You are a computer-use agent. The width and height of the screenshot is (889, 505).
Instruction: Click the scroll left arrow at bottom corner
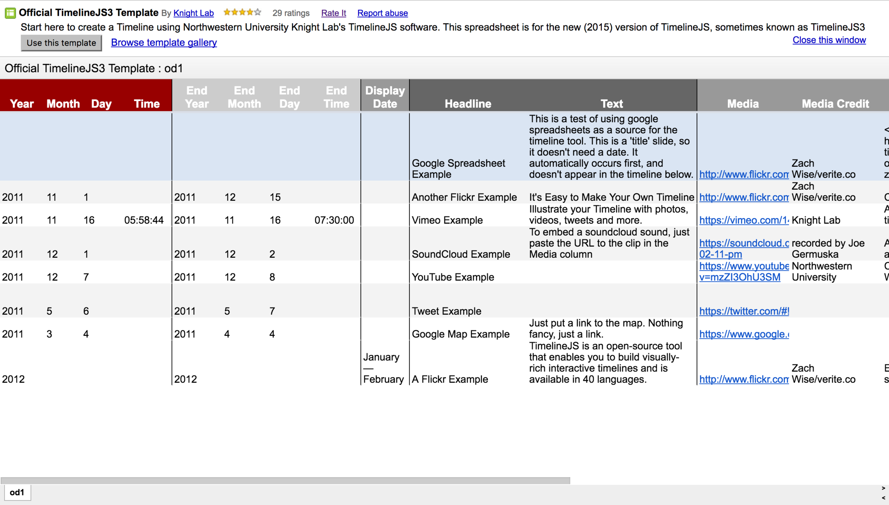coord(883,498)
